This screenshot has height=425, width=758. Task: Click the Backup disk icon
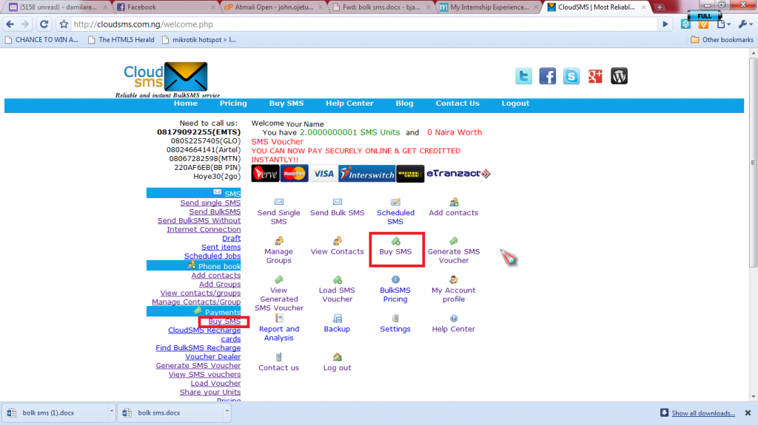pos(338,318)
